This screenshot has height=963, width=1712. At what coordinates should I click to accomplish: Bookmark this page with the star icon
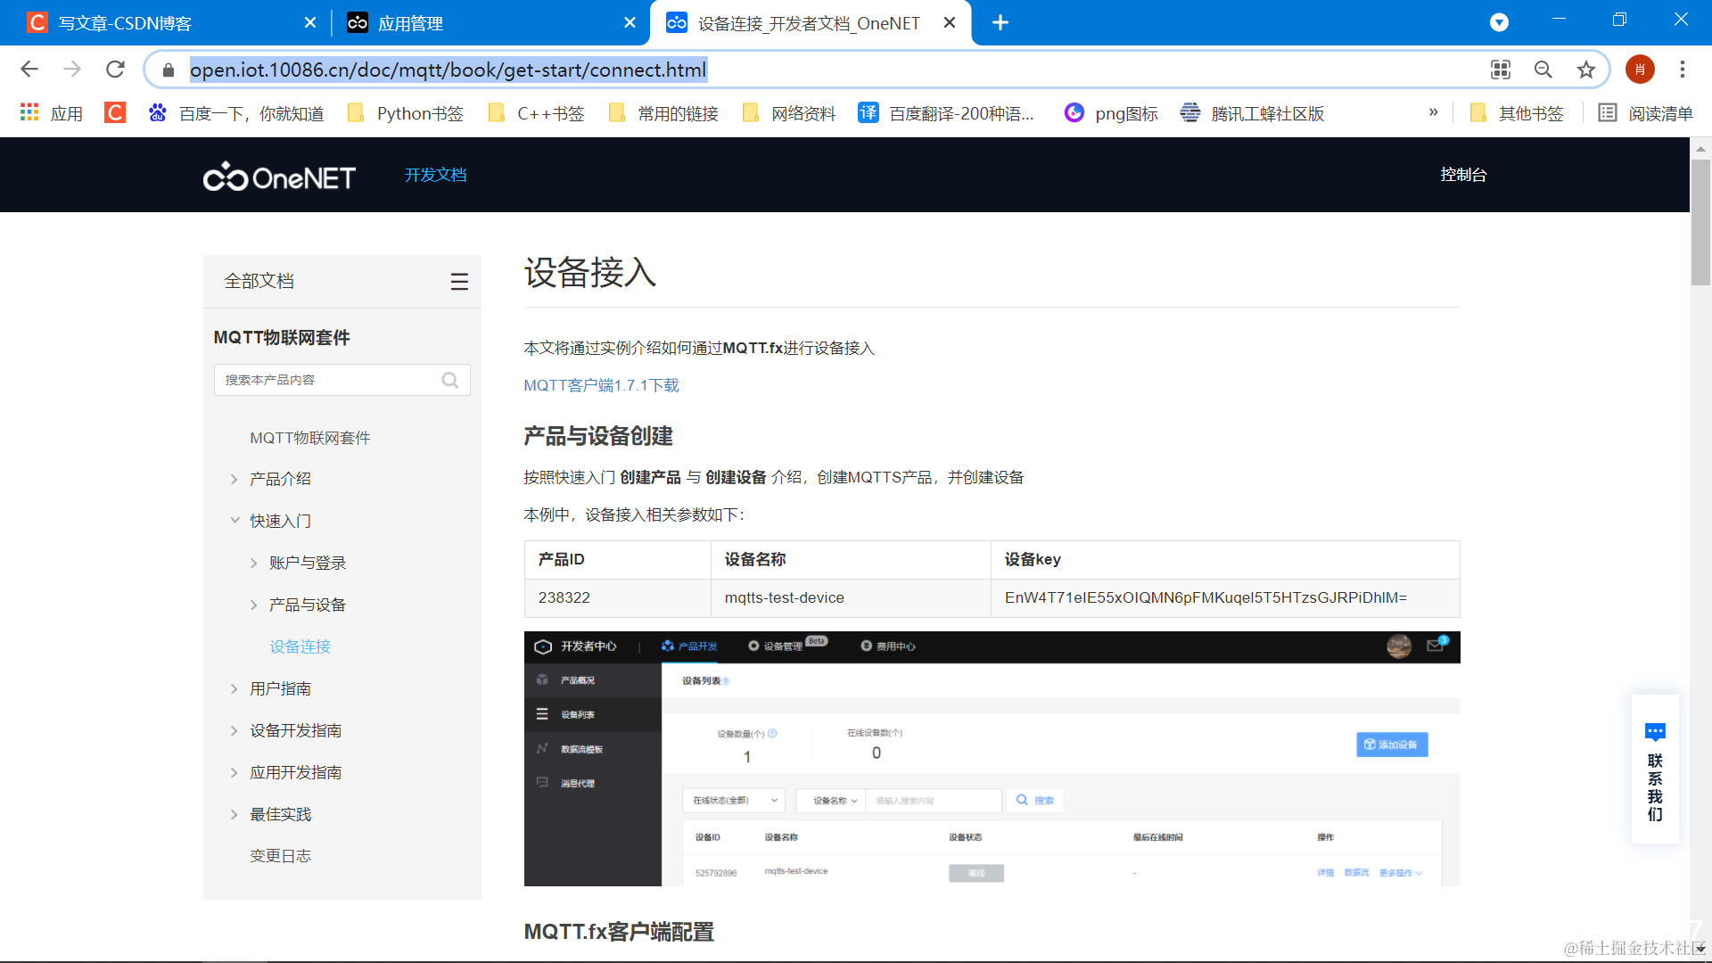1585,70
